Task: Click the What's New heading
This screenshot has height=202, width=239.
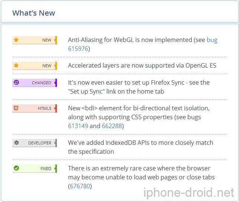Action: (x=33, y=13)
